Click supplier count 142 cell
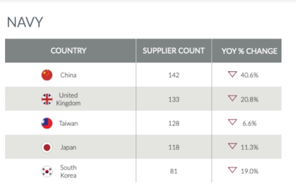The image size is (296, 190). (x=174, y=75)
